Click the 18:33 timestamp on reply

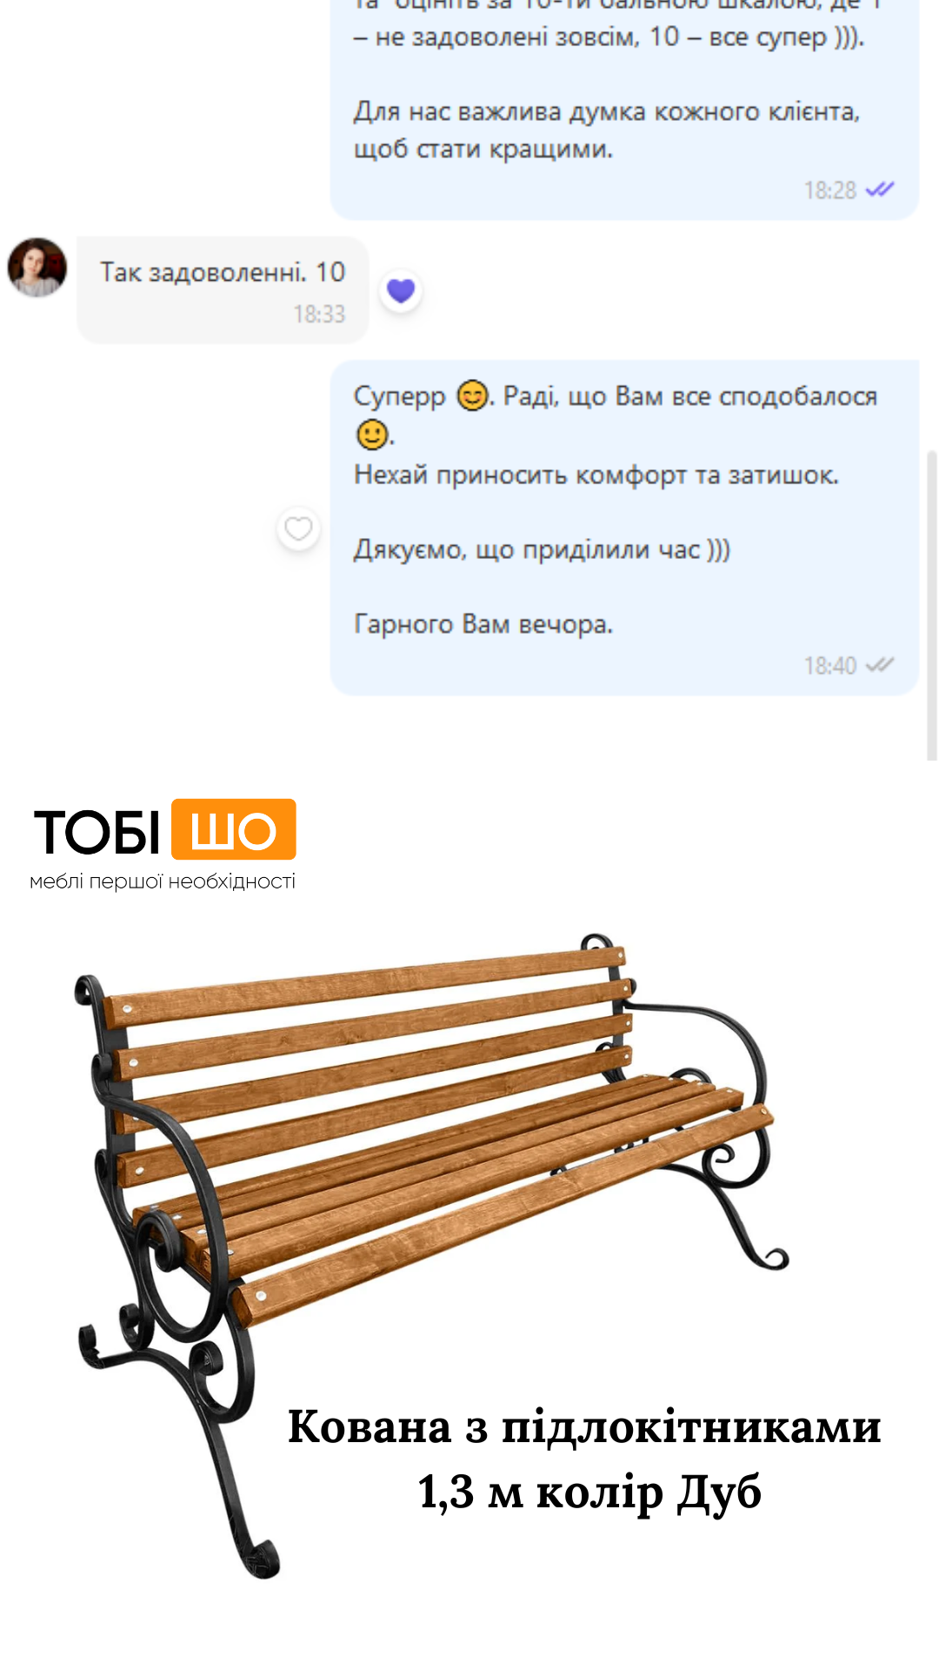click(x=319, y=314)
